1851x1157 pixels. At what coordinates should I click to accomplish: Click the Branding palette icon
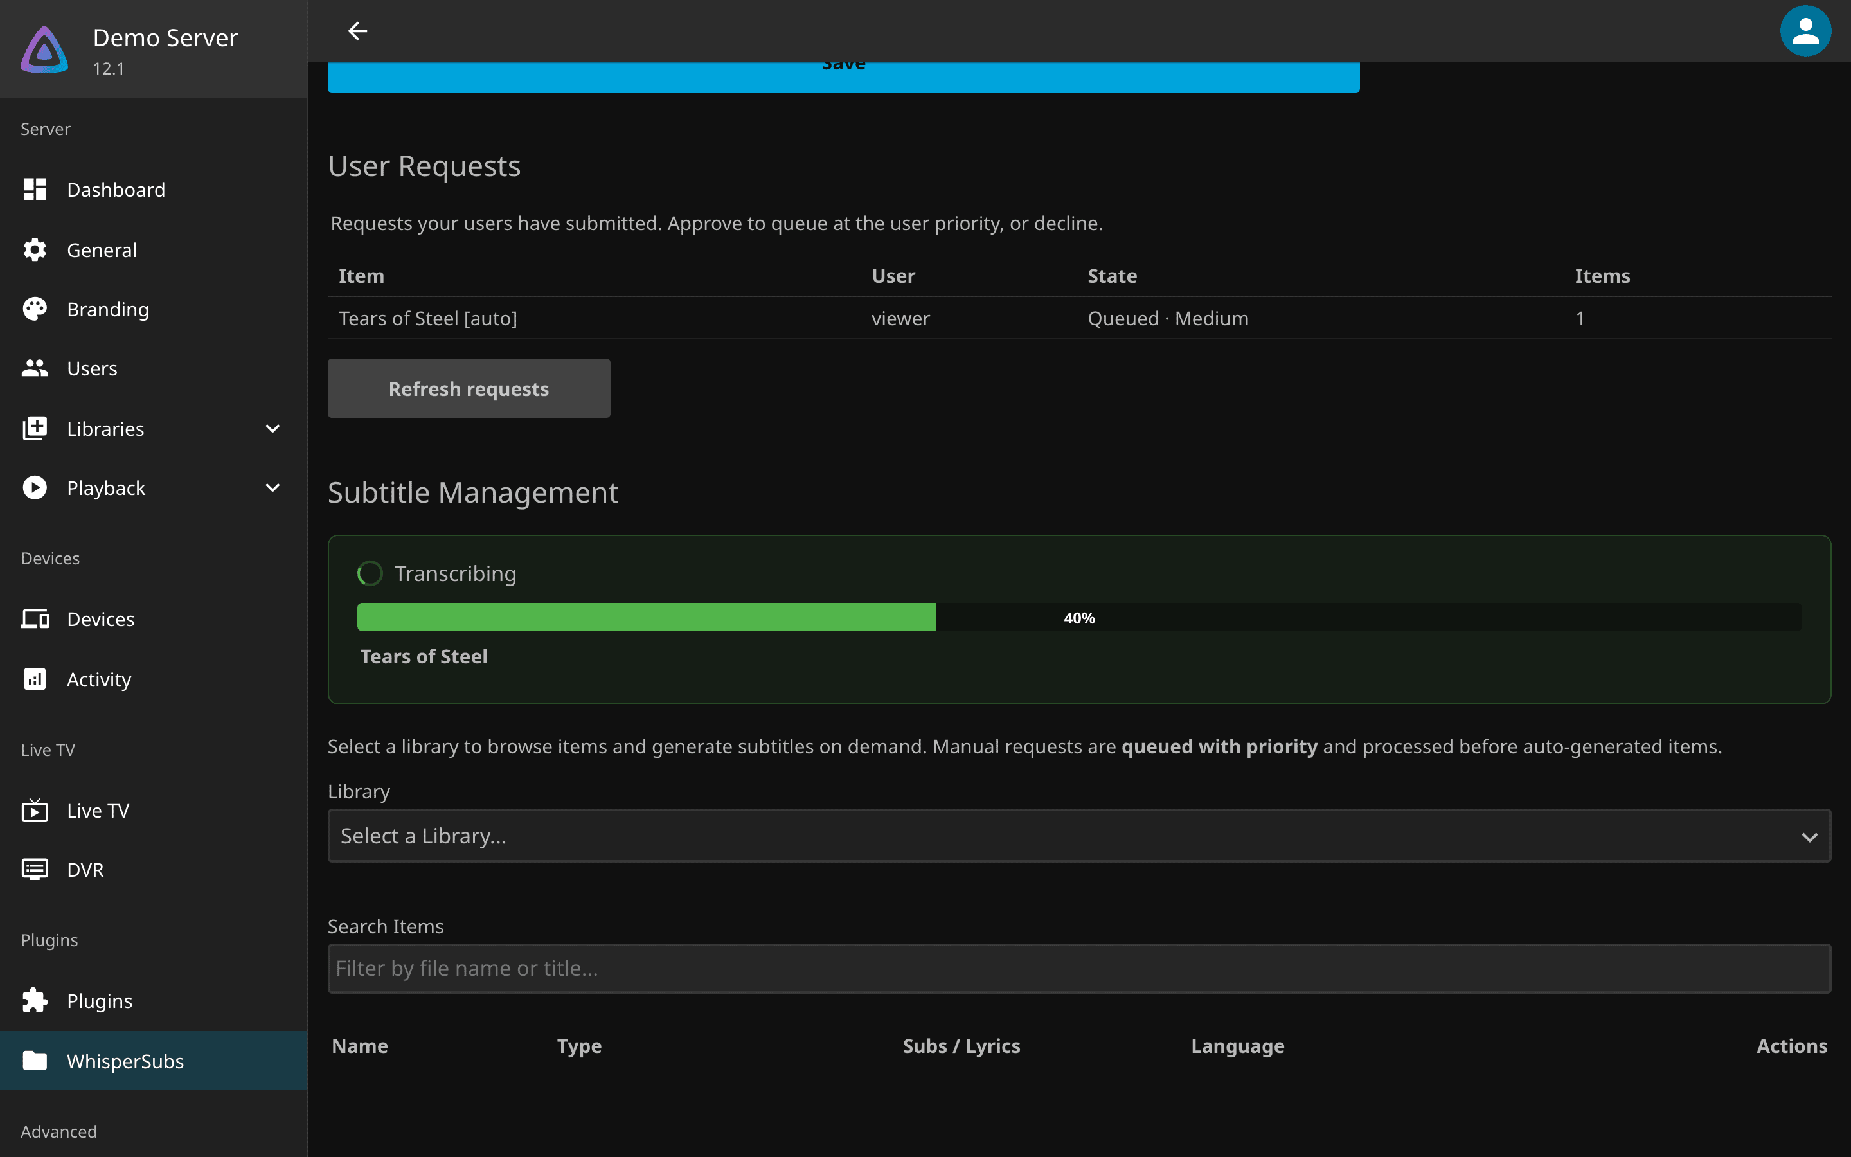[35, 309]
